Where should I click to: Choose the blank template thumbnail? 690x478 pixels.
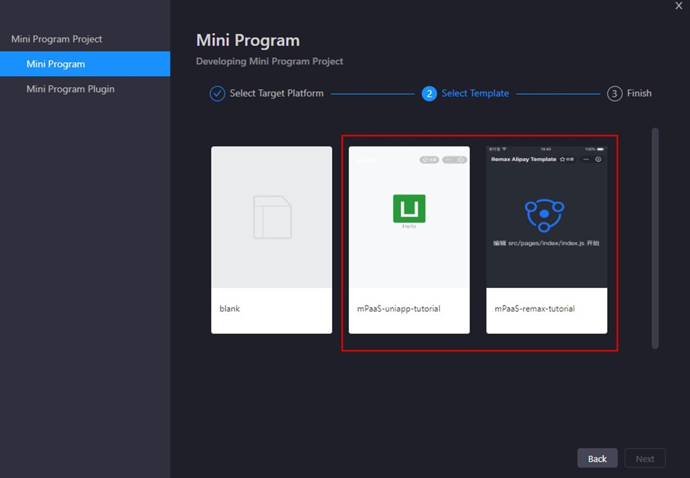pos(272,217)
